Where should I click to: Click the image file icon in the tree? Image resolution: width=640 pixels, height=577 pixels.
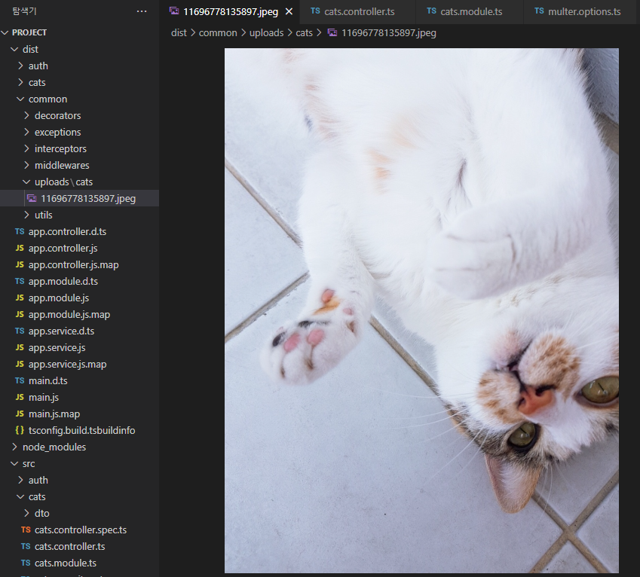[32, 198]
